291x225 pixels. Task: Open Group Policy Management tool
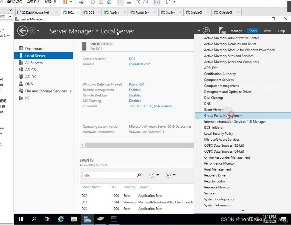(243, 115)
